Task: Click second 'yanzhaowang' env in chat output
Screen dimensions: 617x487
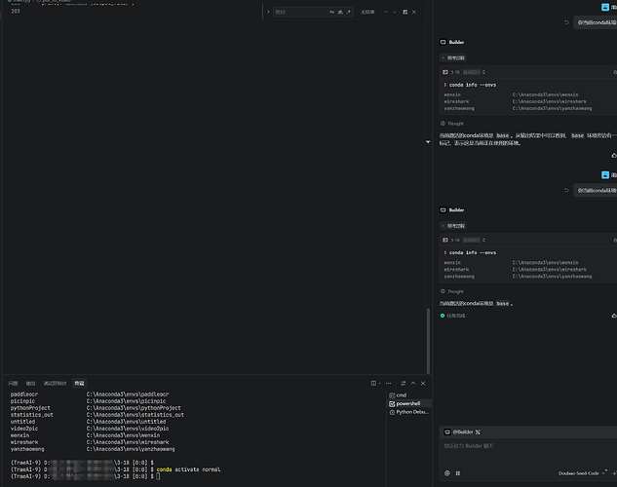Action: point(459,277)
